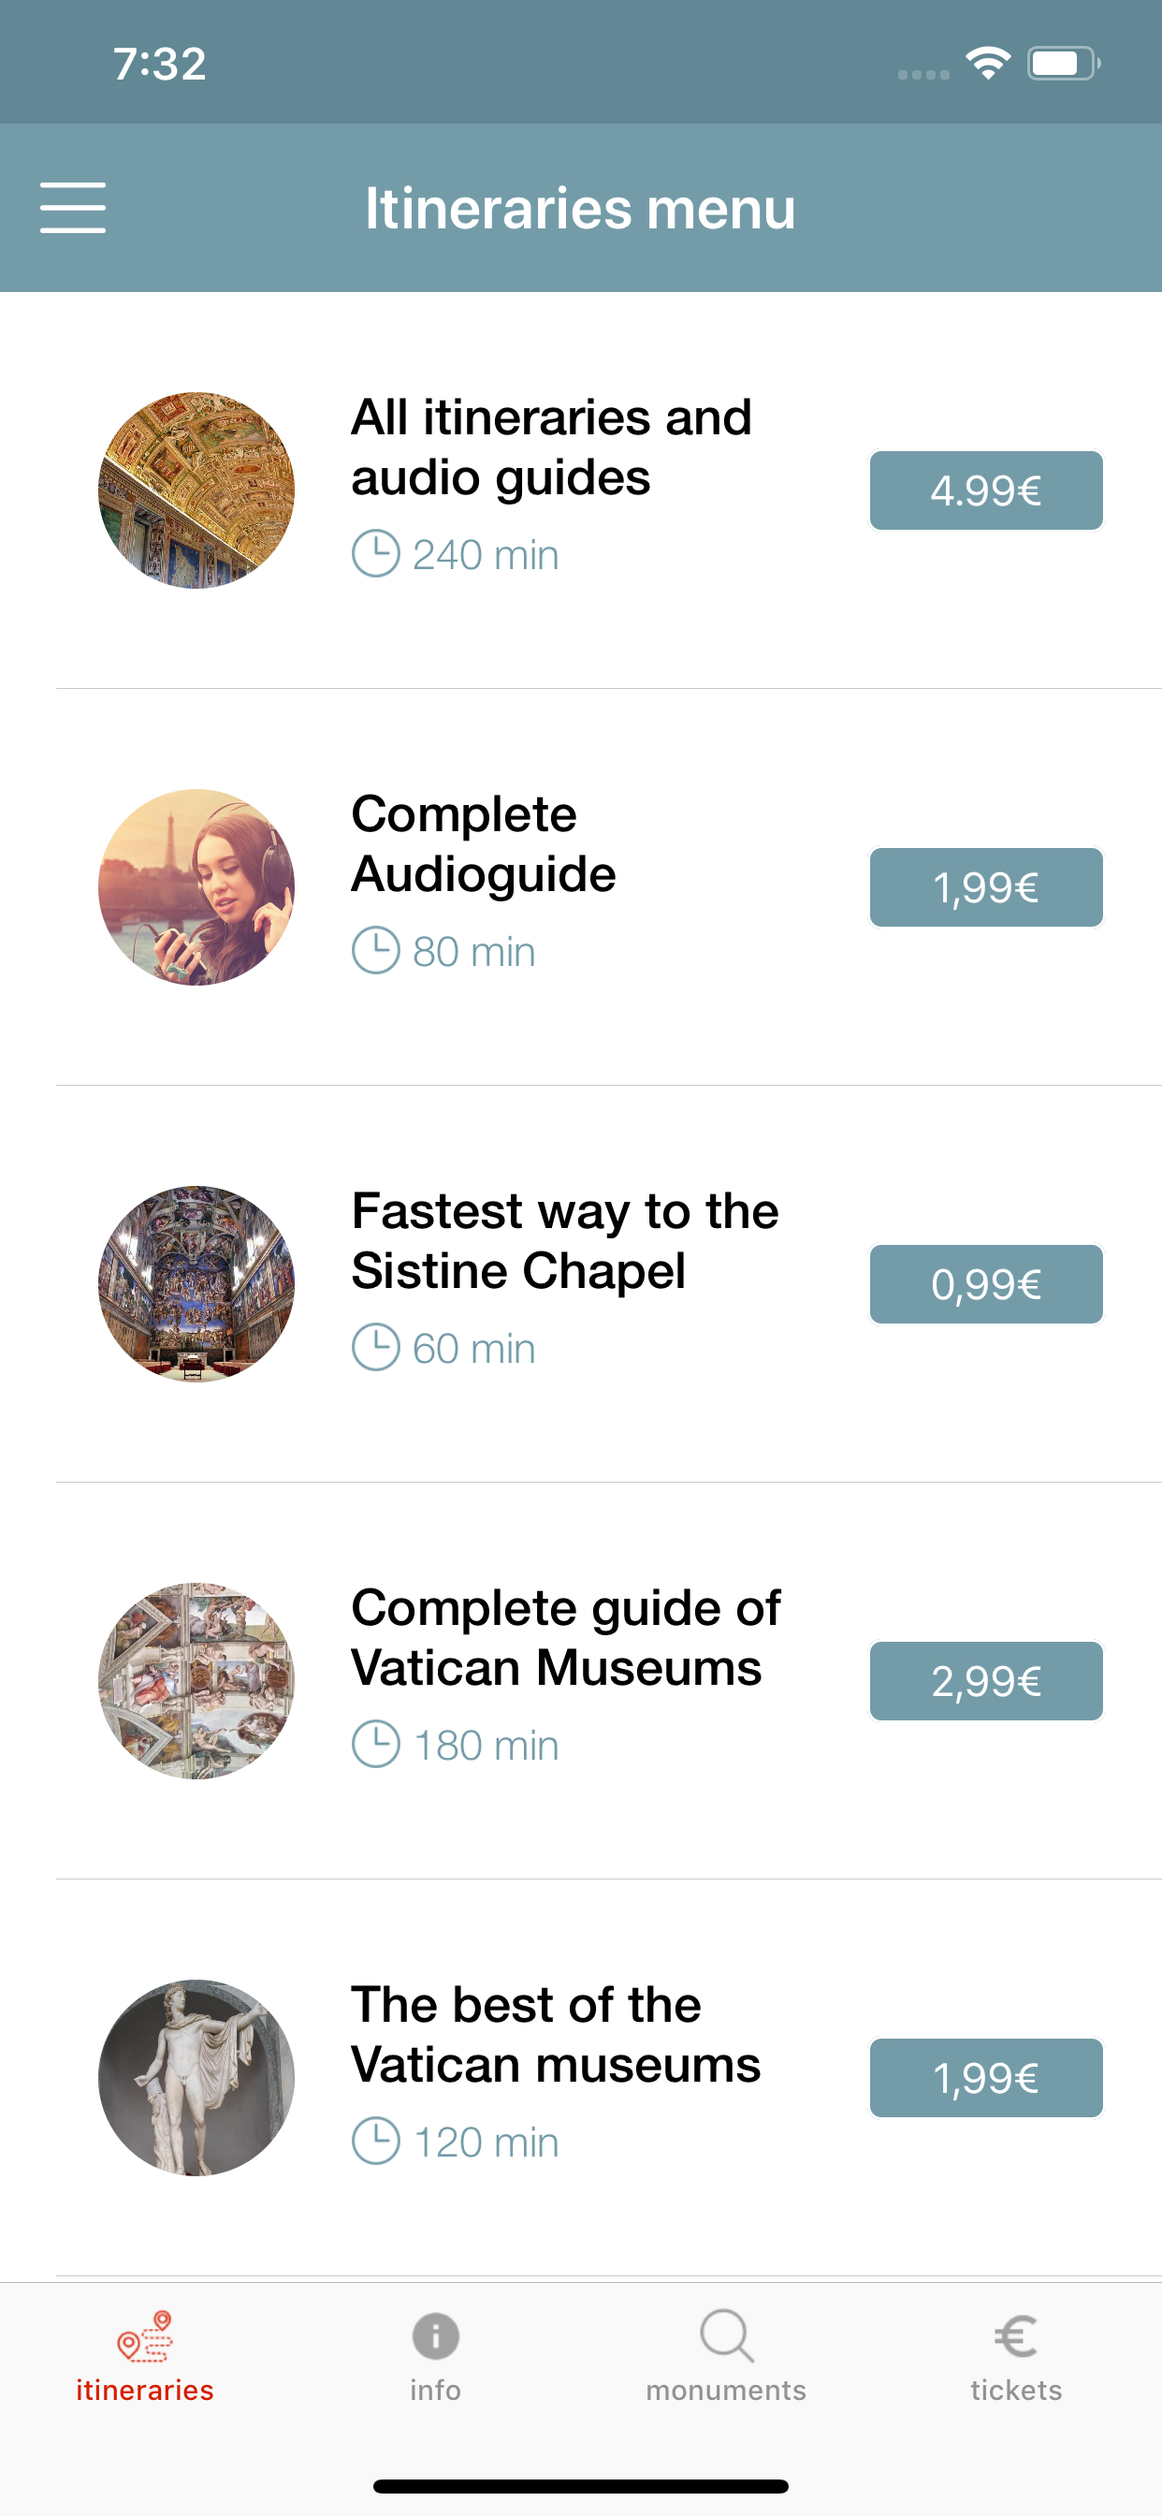Tap the clock icon beside 80 min
The width and height of the screenshot is (1162, 2516).
pos(376,950)
